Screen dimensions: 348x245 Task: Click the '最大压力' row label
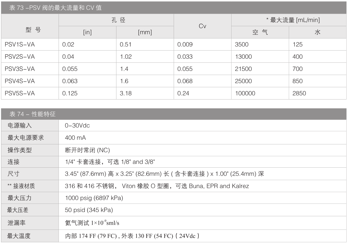pos(20,198)
